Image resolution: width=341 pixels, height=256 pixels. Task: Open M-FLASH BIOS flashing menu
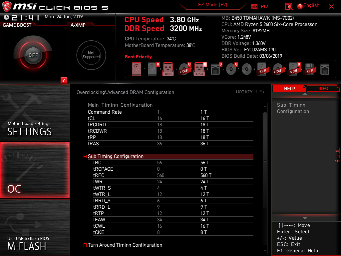(x=35, y=227)
